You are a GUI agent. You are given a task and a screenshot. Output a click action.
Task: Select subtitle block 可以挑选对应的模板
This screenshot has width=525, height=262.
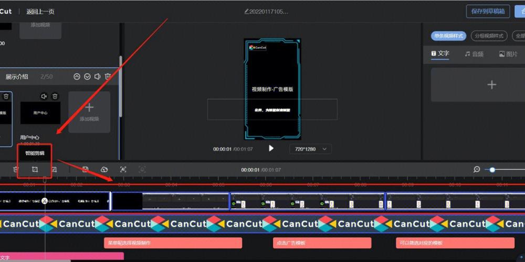coord(455,243)
